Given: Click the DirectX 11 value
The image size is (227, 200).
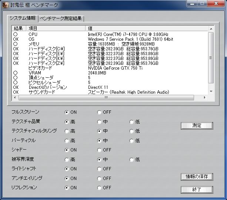Looking at the screenshot, I should [x=98, y=87].
